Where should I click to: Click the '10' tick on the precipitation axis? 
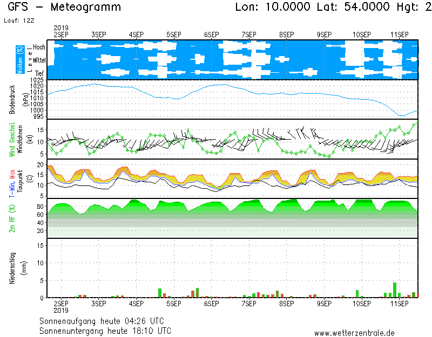40,263
